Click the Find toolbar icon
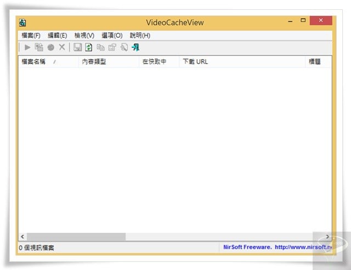Viewport: 351px width, 270px height. (x=124, y=48)
